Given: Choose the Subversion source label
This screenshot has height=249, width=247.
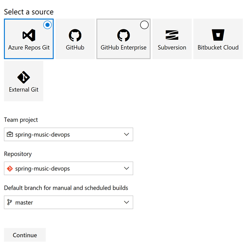Looking at the screenshot, I should [172, 48].
